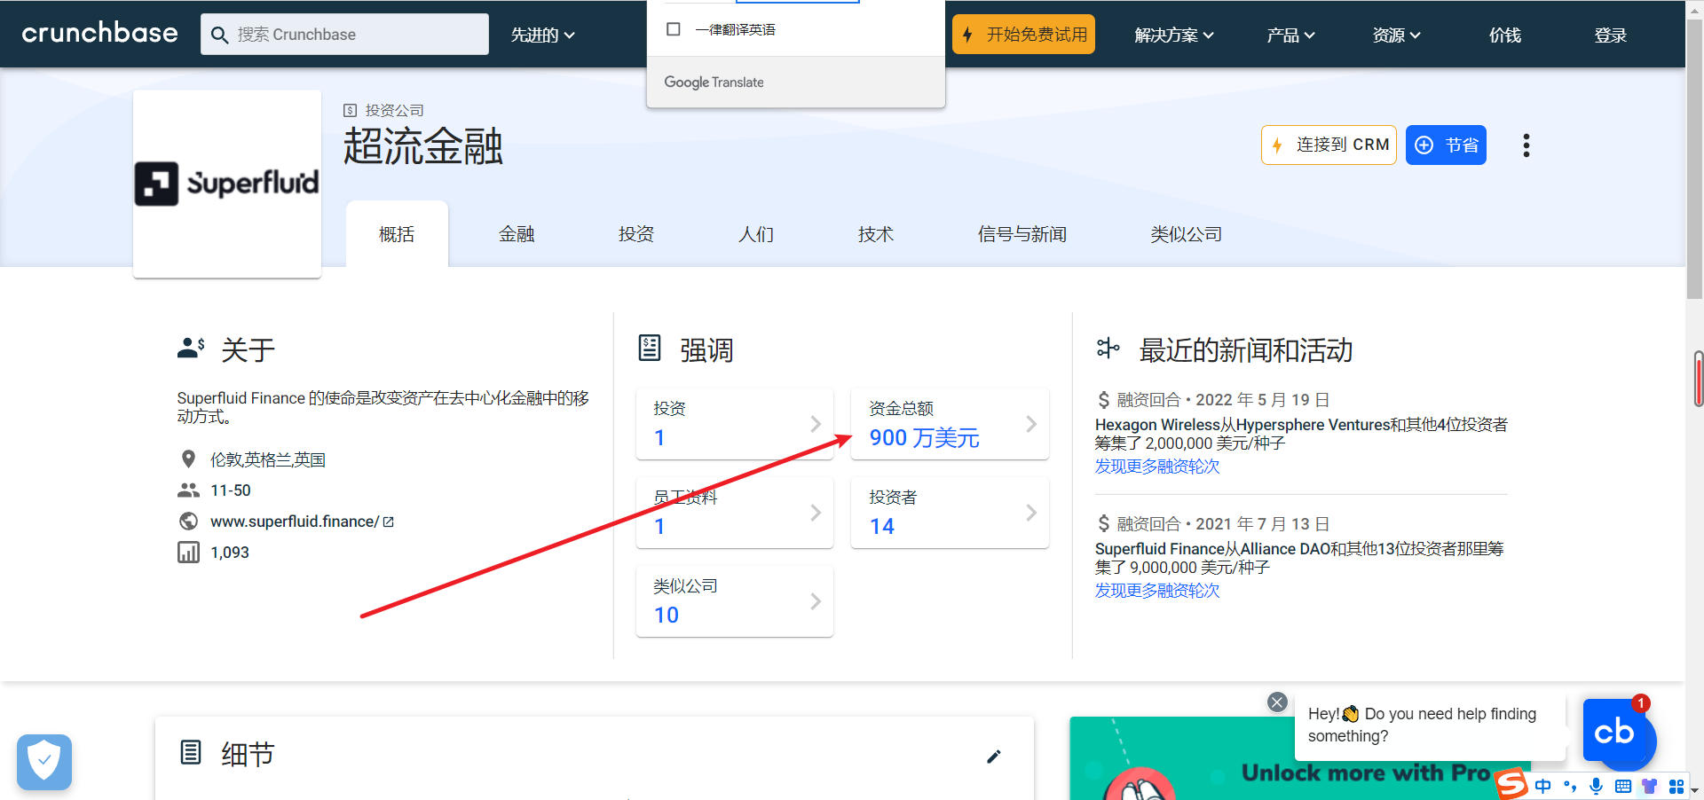Click the location pin icon beside 伦敦
This screenshot has width=1704, height=800.
(x=188, y=459)
